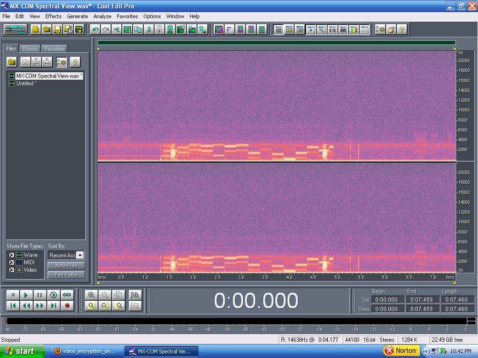
Task: Click the Norton tray icon
Action: 401,351
